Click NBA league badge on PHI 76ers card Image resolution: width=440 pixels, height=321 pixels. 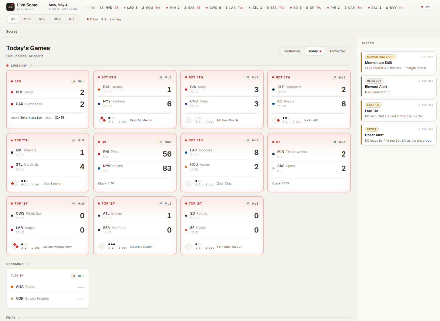pos(165,142)
